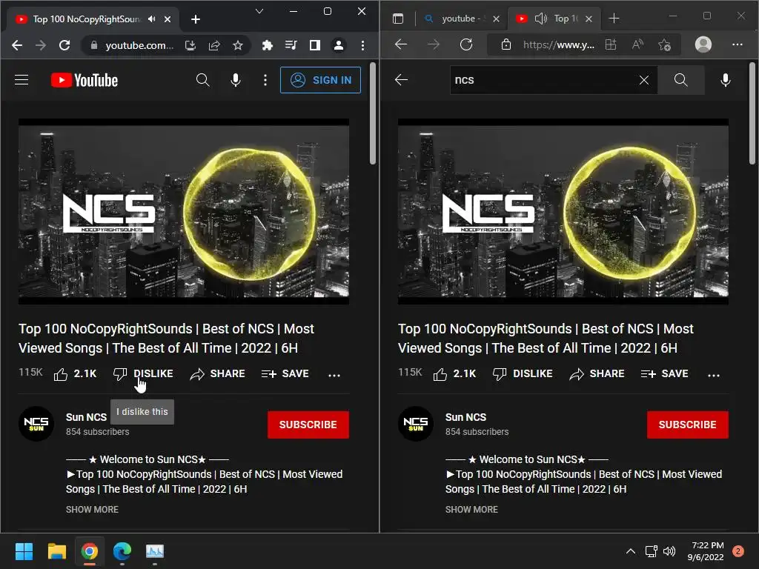The height and width of the screenshot is (569, 759).
Task: Go back in Chrome browser
Action: click(17, 45)
